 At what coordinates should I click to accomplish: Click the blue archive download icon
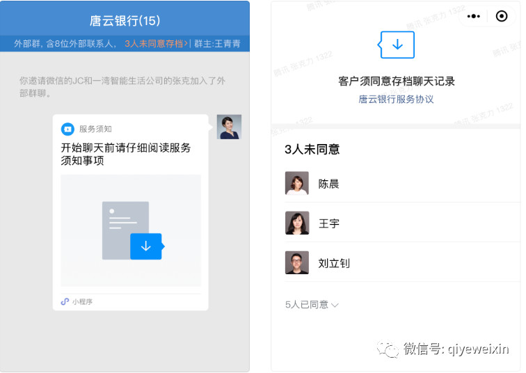pos(397,45)
